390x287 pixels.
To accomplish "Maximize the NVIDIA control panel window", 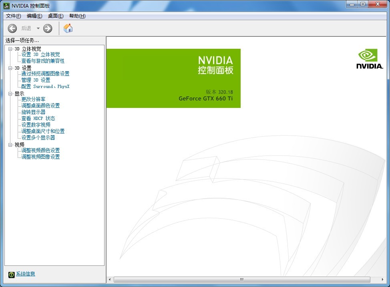I will 363,4.
